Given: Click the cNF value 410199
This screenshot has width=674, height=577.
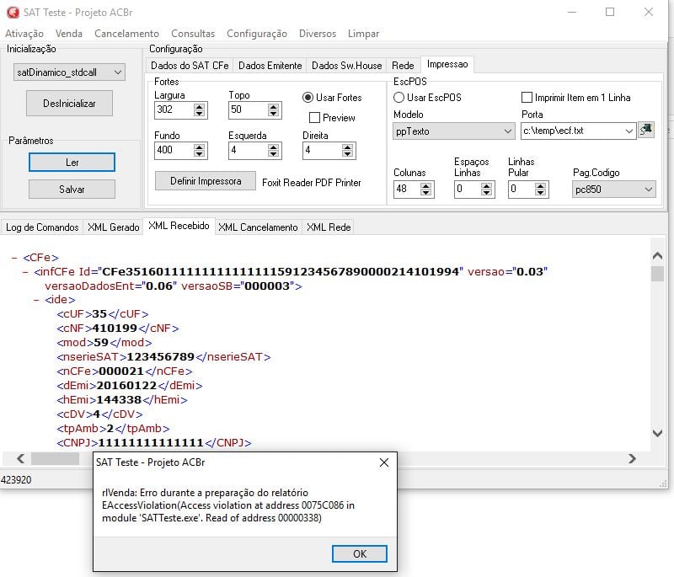Looking at the screenshot, I should [x=115, y=329].
